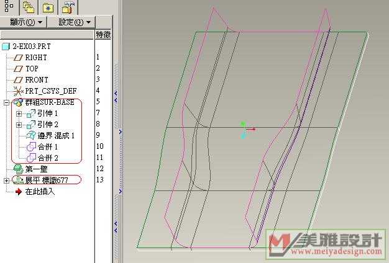Select the 2-EX03.PRT root part

(32, 47)
